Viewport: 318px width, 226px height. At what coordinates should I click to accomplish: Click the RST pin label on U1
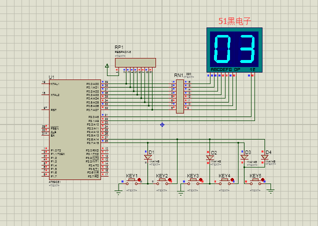[53, 110]
